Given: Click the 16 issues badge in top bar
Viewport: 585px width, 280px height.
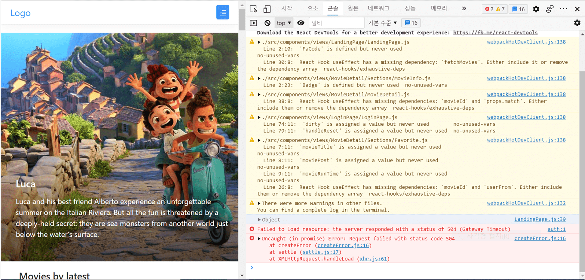Looking at the screenshot, I should click(518, 9).
